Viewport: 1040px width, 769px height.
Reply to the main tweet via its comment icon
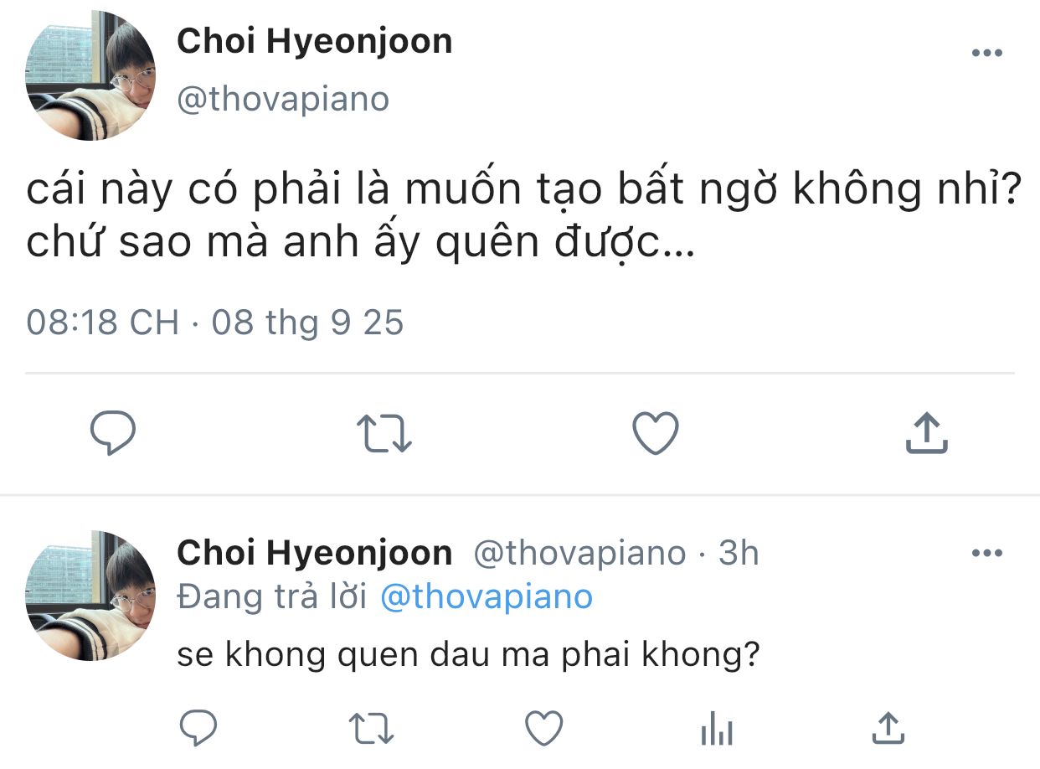tap(113, 433)
